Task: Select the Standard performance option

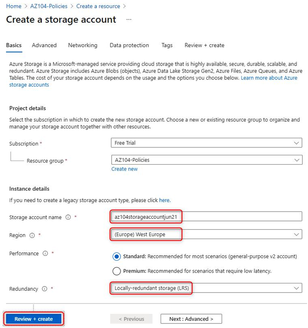Action: point(116,256)
